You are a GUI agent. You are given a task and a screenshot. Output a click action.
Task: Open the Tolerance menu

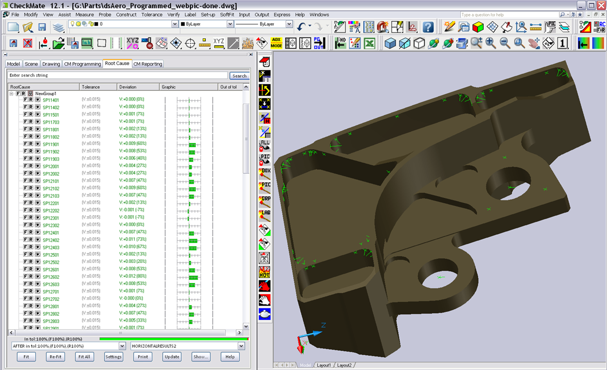pyautogui.click(x=152, y=15)
